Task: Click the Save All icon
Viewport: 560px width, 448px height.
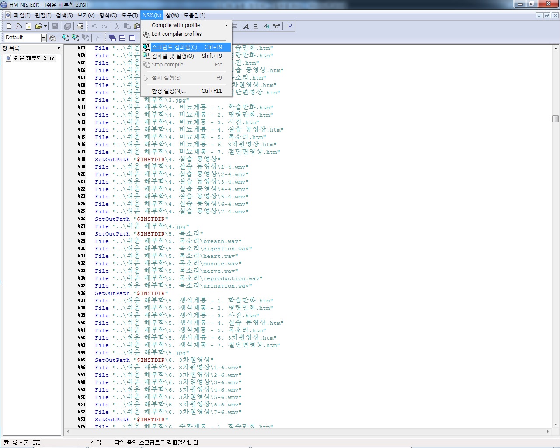Action: (67, 26)
